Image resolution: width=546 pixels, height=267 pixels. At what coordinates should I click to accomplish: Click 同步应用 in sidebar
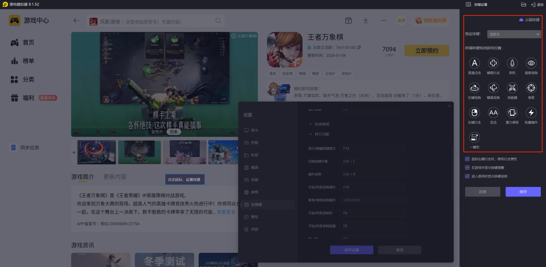(25, 148)
